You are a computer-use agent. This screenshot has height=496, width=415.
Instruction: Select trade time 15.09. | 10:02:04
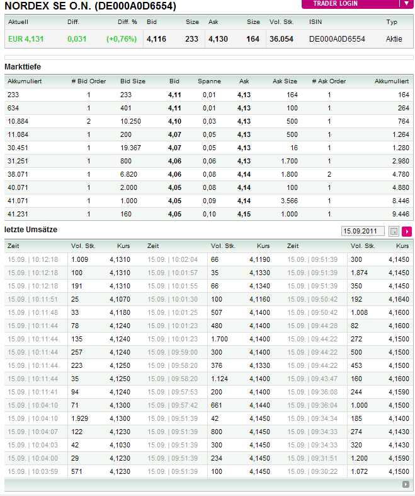click(173, 260)
